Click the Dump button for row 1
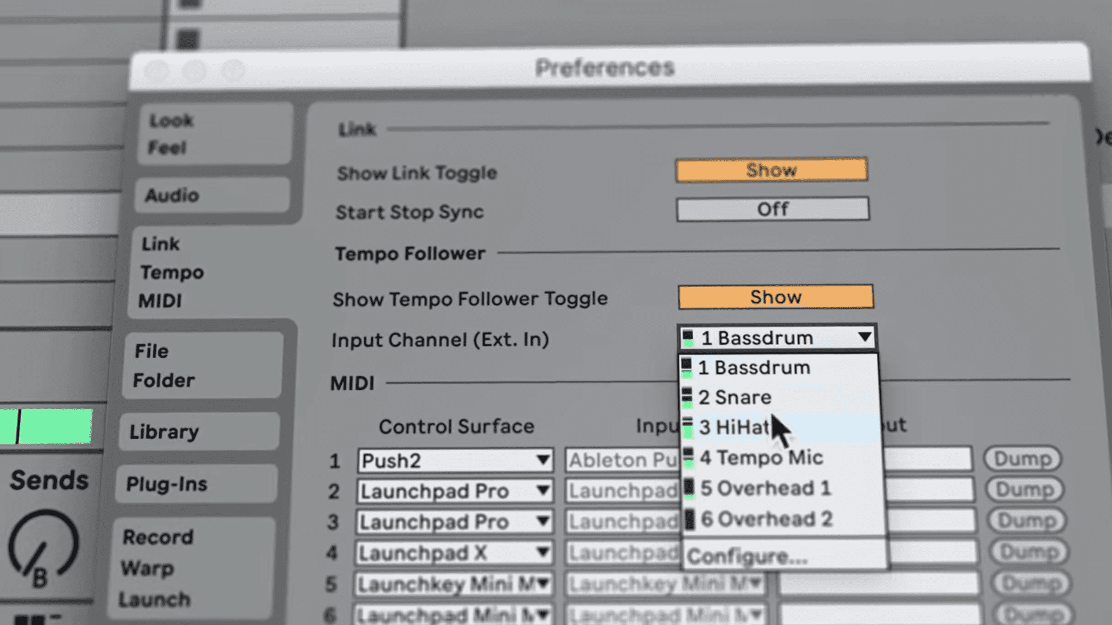This screenshot has height=625, width=1112. (1022, 458)
